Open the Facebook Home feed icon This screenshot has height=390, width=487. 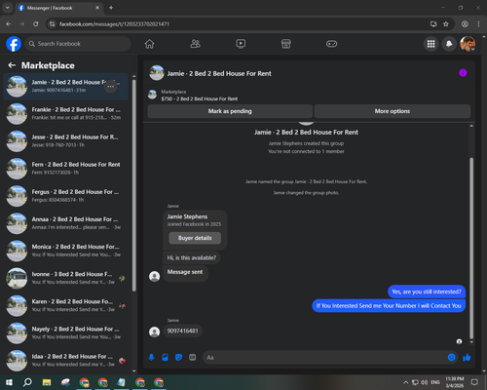coord(149,44)
